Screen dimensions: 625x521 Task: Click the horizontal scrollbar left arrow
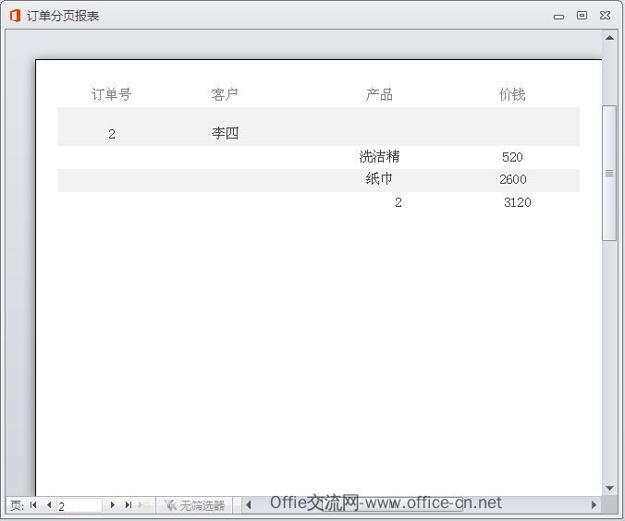pyautogui.click(x=249, y=505)
